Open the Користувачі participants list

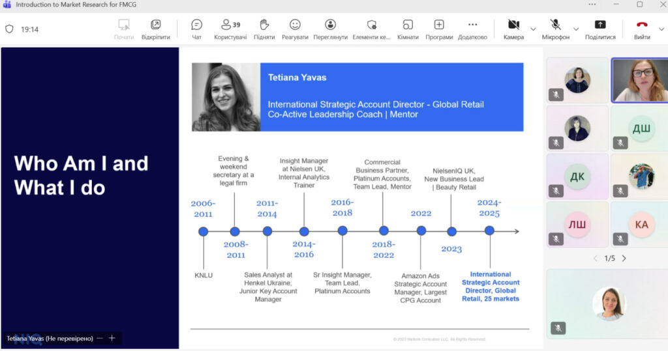pyautogui.click(x=230, y=29)
